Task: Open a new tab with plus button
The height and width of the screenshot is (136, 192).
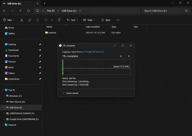Action: [45, 4]
